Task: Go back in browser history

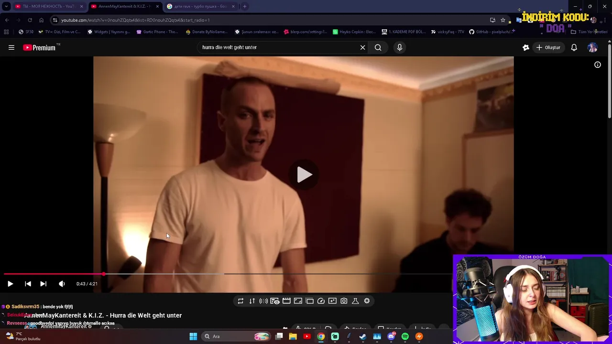Action: [7, 20]
